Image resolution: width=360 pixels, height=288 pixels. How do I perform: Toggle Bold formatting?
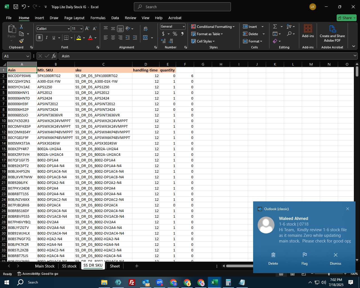(x=39, y=37)
